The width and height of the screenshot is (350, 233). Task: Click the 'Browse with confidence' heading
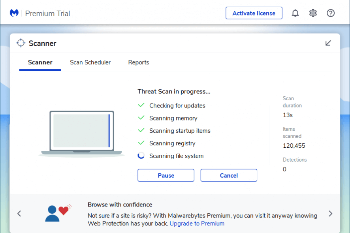point(120,205)
